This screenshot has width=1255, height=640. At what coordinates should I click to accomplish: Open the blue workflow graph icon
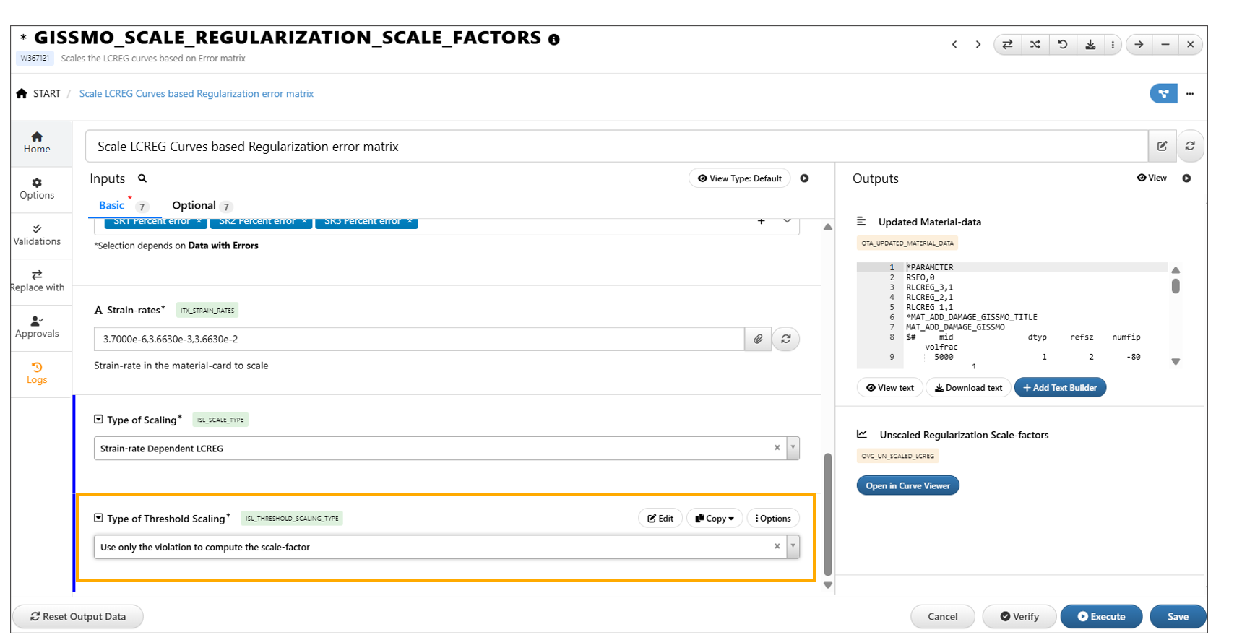1163,94
